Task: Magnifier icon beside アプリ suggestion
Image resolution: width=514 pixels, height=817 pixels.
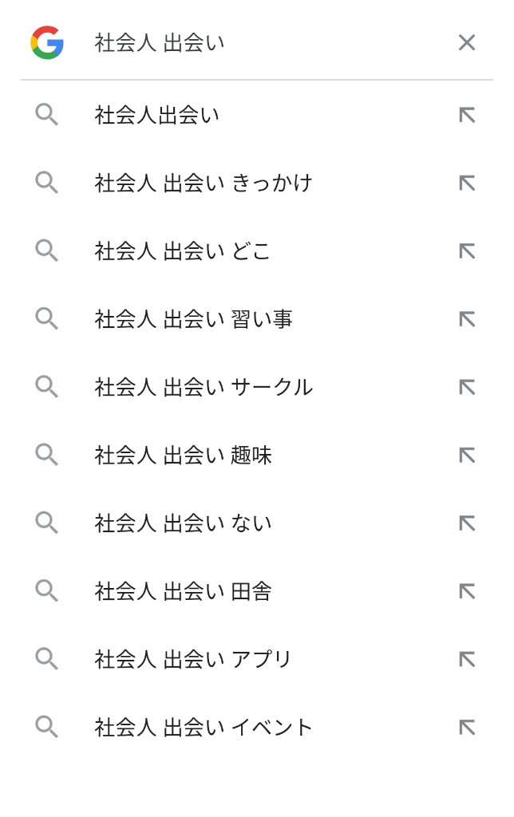Action: click(x=46, y=659)
